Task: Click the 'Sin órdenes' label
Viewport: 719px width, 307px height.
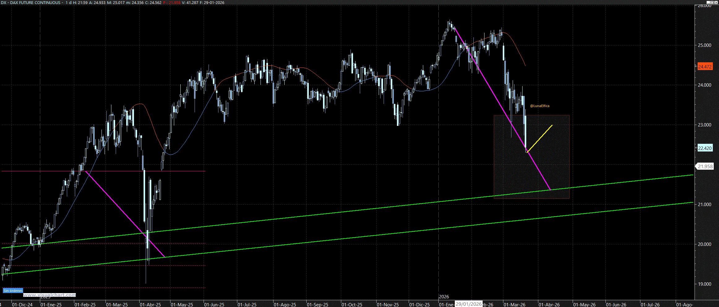Action: click(13, 291)
